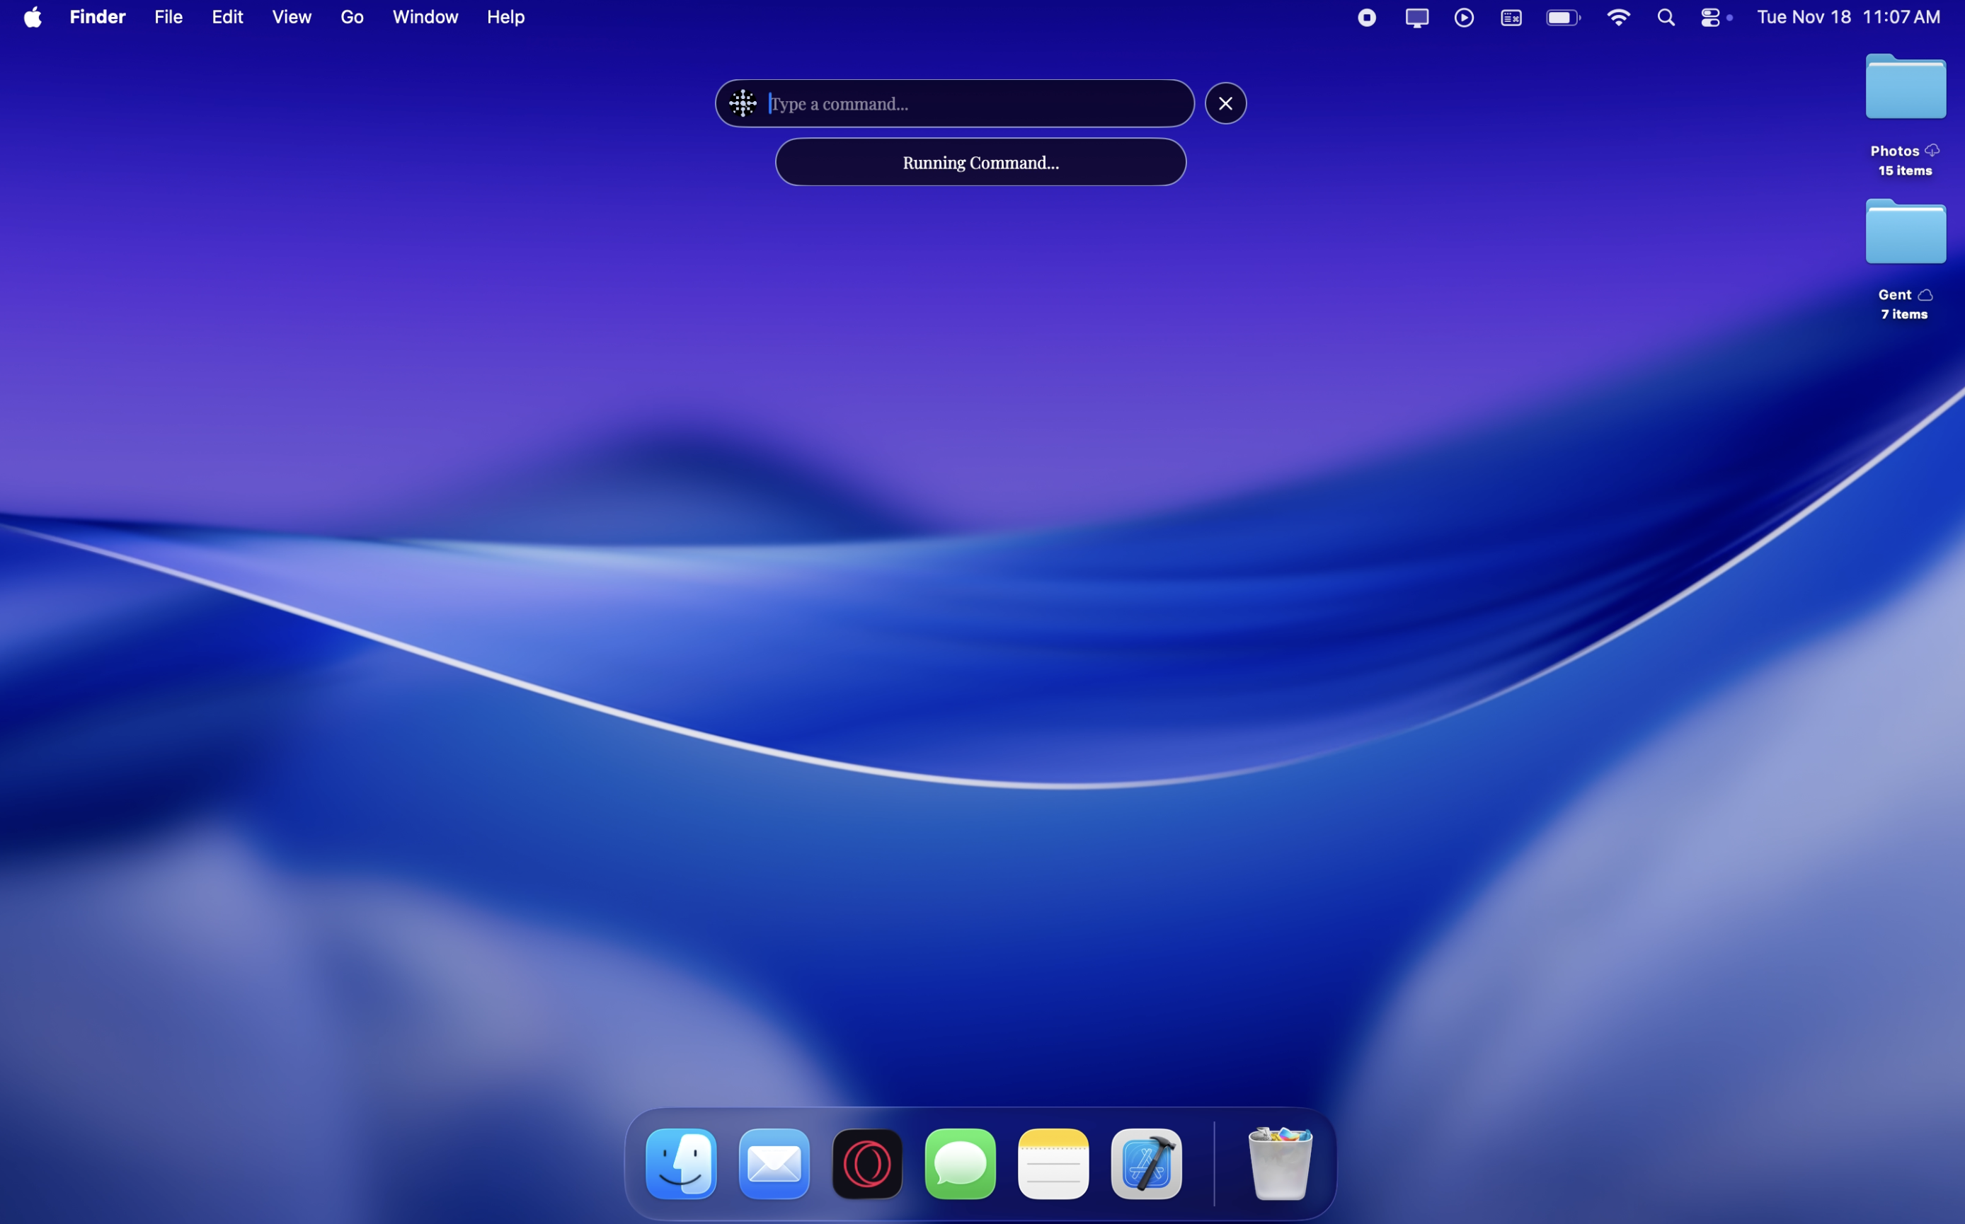This screenshot has width=1965, height=1224.
Task: Launch the Notes app
Action: coord(1053,1163)
